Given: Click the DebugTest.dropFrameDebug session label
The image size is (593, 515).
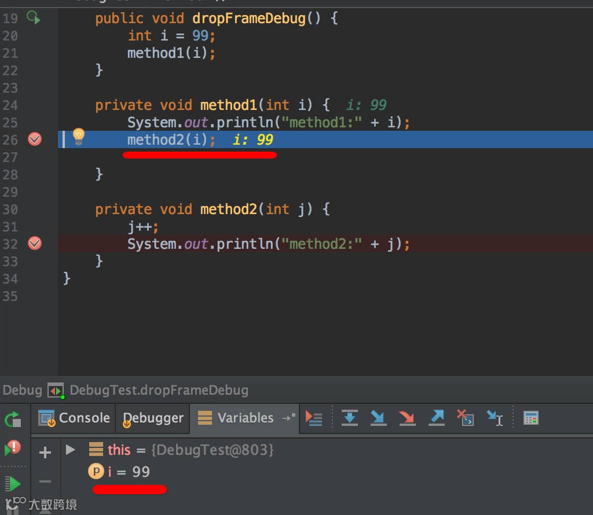Looking at the screenshot, I should (x=159, y=390).
